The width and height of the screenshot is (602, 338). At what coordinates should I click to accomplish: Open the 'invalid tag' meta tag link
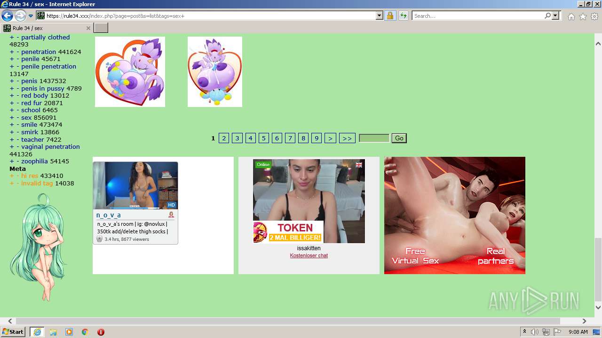click(37, 183)
